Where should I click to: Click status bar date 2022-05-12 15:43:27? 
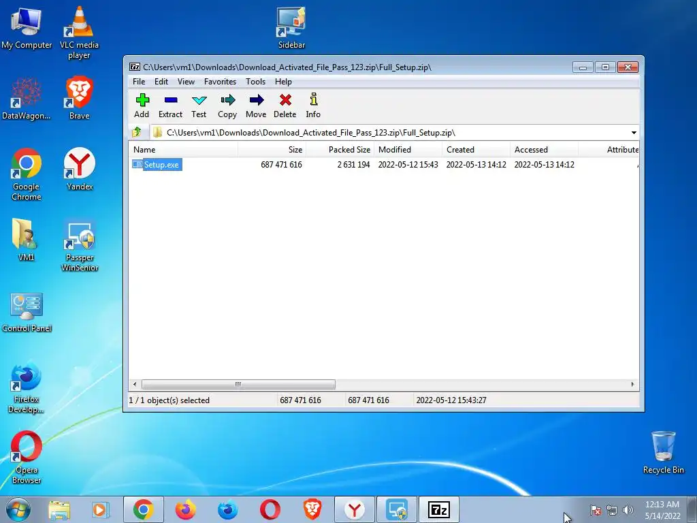tap(451, 400)
